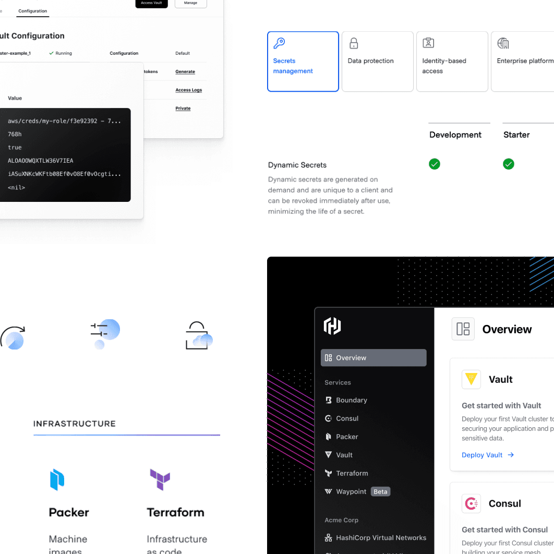554x554 pixels.
Task: Click the HashiCorp Virtual Networks icon
Action: pos(328,538)
